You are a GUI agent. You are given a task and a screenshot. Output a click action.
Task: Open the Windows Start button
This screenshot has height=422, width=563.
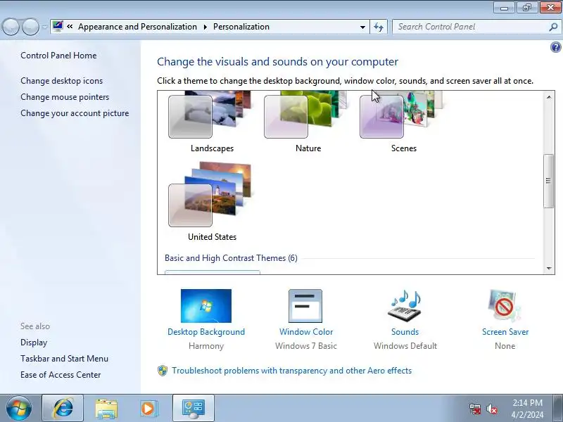pyautogui.click(x=19, y=408)
